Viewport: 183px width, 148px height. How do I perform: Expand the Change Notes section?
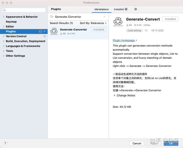tap(114, 95)
